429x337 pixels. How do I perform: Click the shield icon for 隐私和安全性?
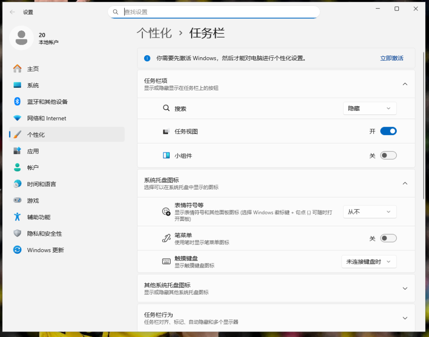pyautogui.click(x=17, y=233)
